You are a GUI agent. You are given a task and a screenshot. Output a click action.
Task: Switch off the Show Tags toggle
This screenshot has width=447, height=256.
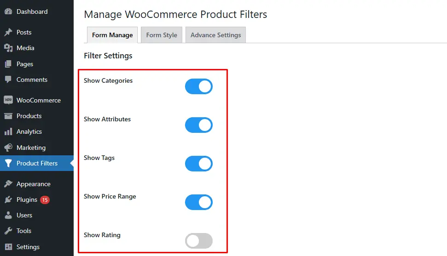point(199,164)
